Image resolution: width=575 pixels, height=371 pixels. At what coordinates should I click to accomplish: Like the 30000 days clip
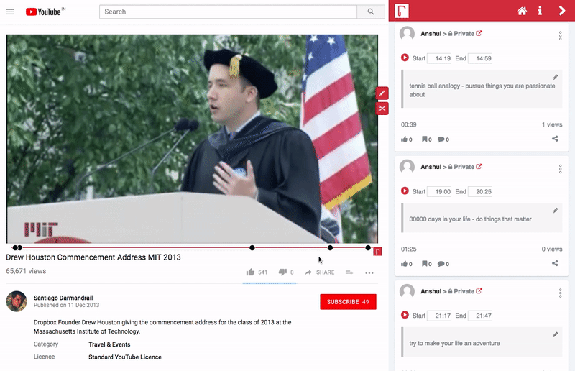(406, 263)
